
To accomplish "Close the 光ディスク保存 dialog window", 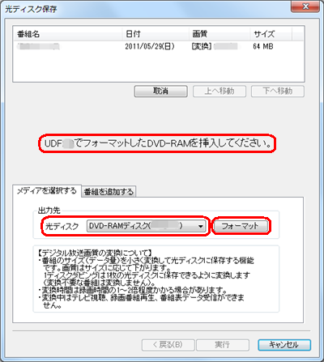I will pos(305,6).
